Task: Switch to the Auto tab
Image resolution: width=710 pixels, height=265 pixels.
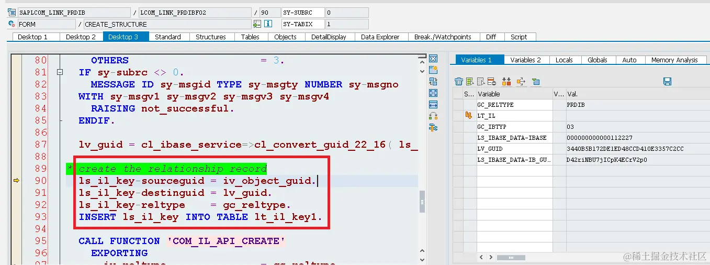Action: pos(629,60)
